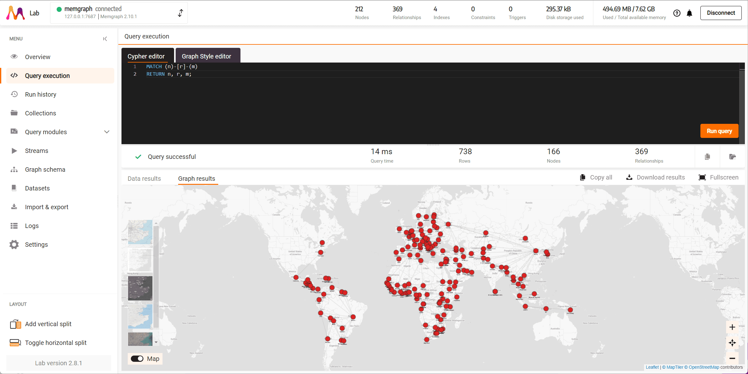Toggle the Map switch off
Viewport: 748px width, 374px height.
pyautogui.click(x=137, y=359)
